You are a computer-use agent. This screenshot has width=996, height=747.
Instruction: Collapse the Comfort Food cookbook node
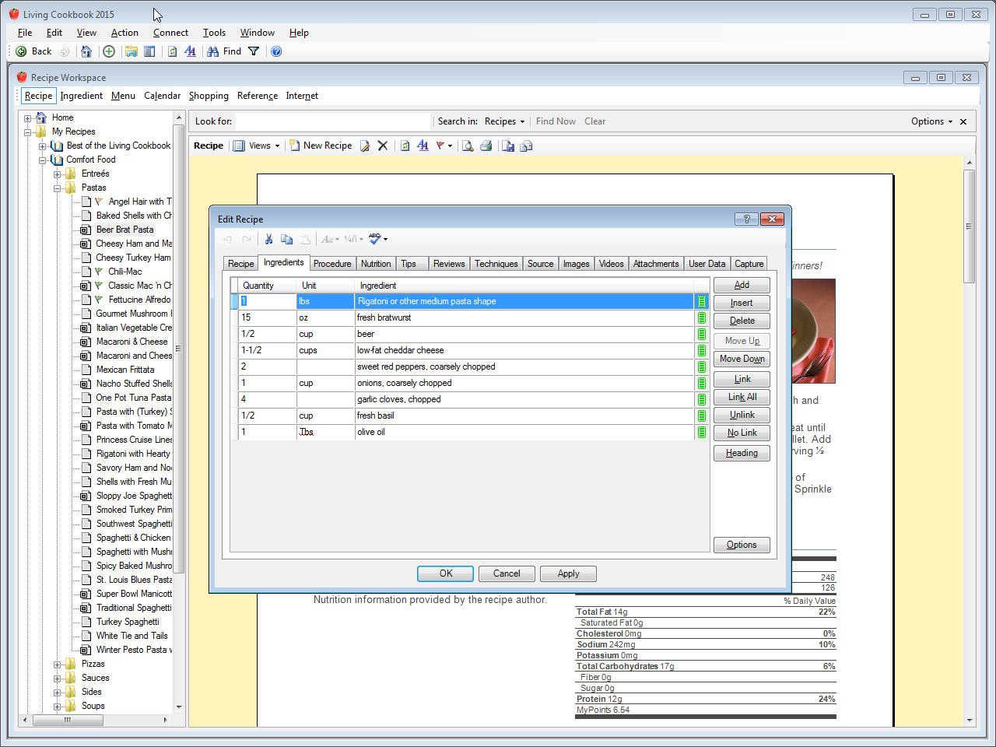(43, 160)
